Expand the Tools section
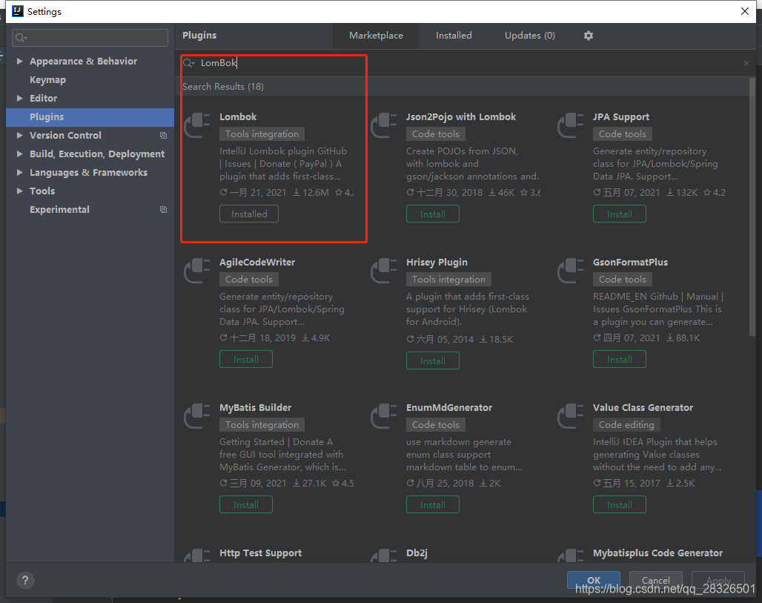 pos(20,191)
